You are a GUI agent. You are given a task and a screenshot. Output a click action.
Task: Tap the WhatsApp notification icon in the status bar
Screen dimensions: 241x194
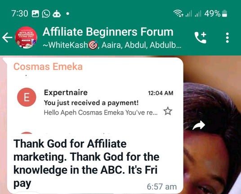[x=46, y=13]
